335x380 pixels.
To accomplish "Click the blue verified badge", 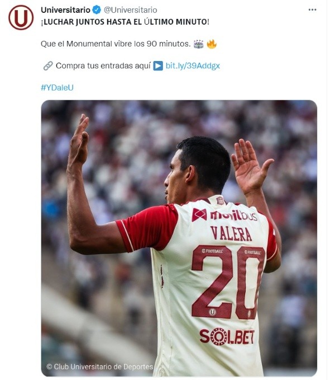I will pos(97,10).
